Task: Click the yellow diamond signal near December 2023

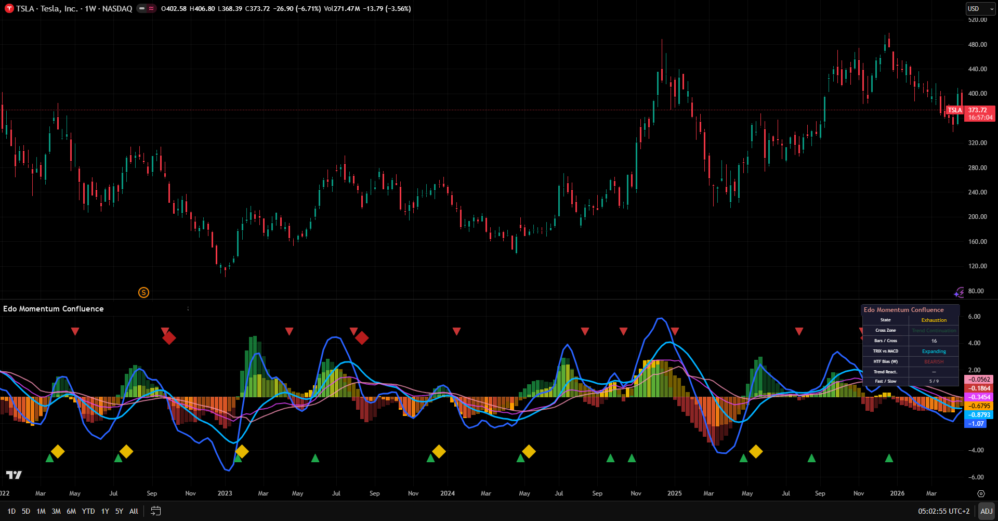Action: 439,451
